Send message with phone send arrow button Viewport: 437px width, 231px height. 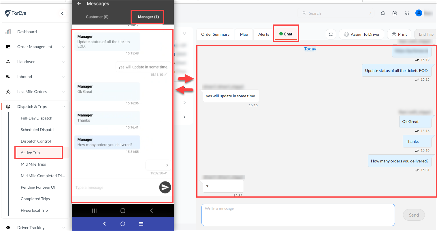pos(165,187)
